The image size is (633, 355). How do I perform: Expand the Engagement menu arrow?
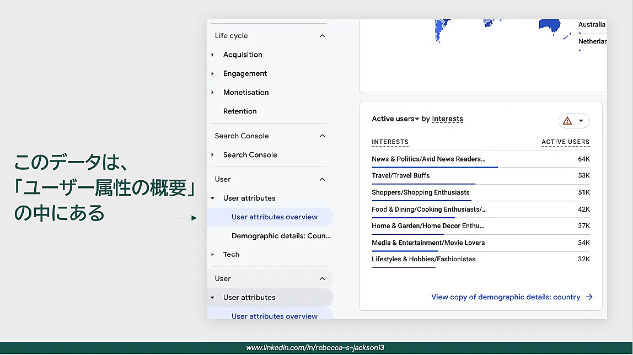(x=213, y=73)
